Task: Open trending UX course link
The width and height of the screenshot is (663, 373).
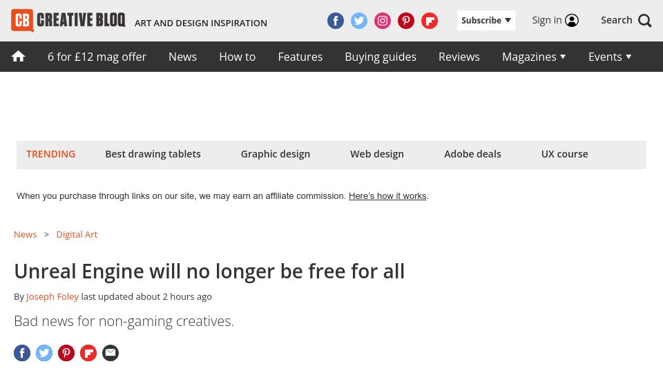Action: pyautogui.click(x=564, y=154)
